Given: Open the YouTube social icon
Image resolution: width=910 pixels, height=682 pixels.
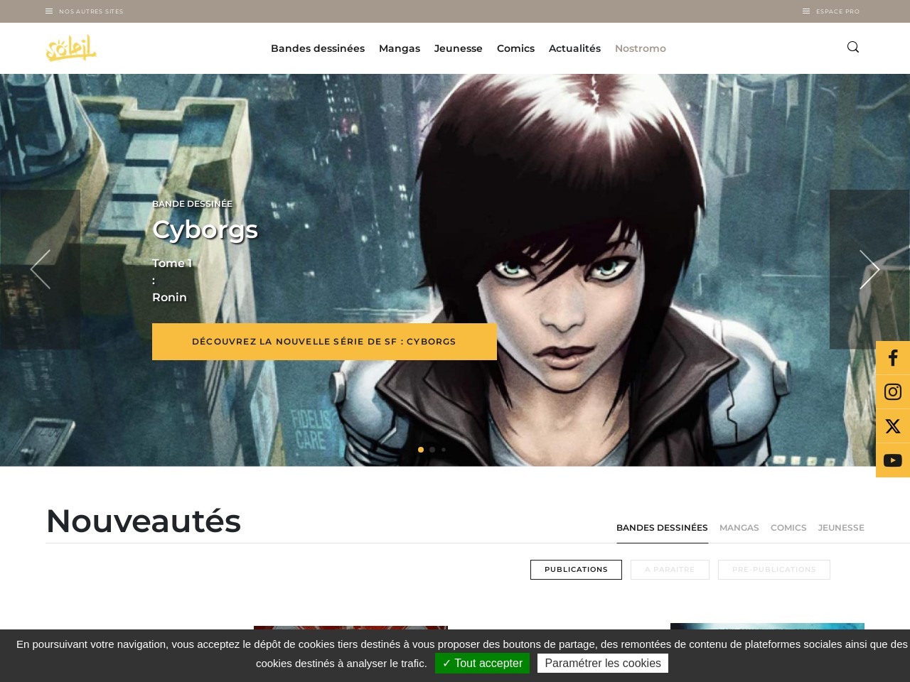Looking at the screenshot, I should pyautogui.click(x=893, y=460).
